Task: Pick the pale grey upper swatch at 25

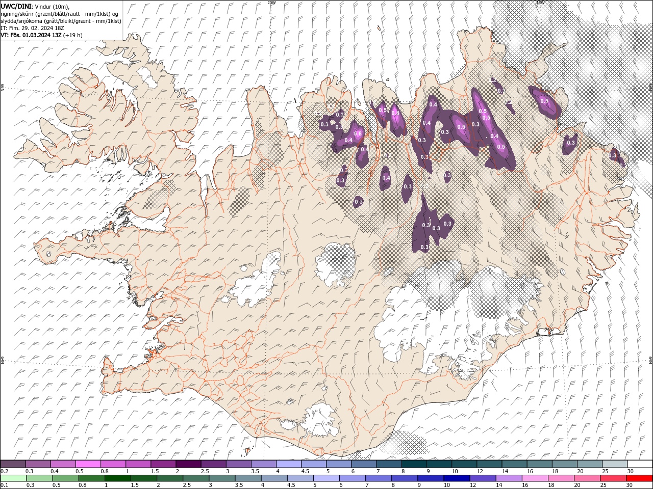Action: coord(614,464)
